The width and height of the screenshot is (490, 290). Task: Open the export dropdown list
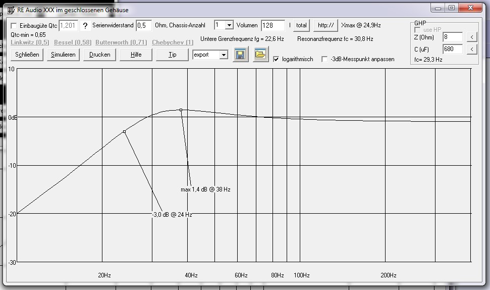[224, 55]
